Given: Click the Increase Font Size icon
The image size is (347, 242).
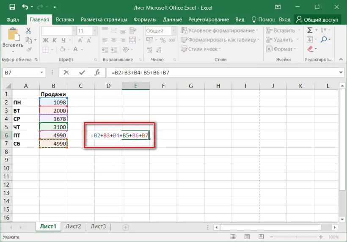Looking at the screenshot, I should click(80, 40).
